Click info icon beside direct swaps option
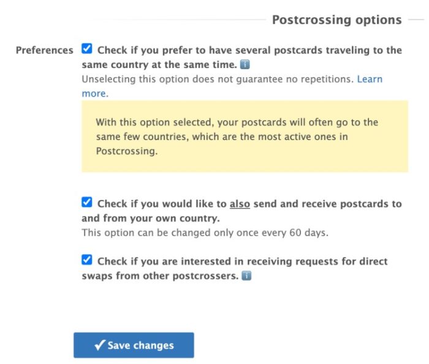The height and width of the screenshot is (364, 429). pos(246,276)
